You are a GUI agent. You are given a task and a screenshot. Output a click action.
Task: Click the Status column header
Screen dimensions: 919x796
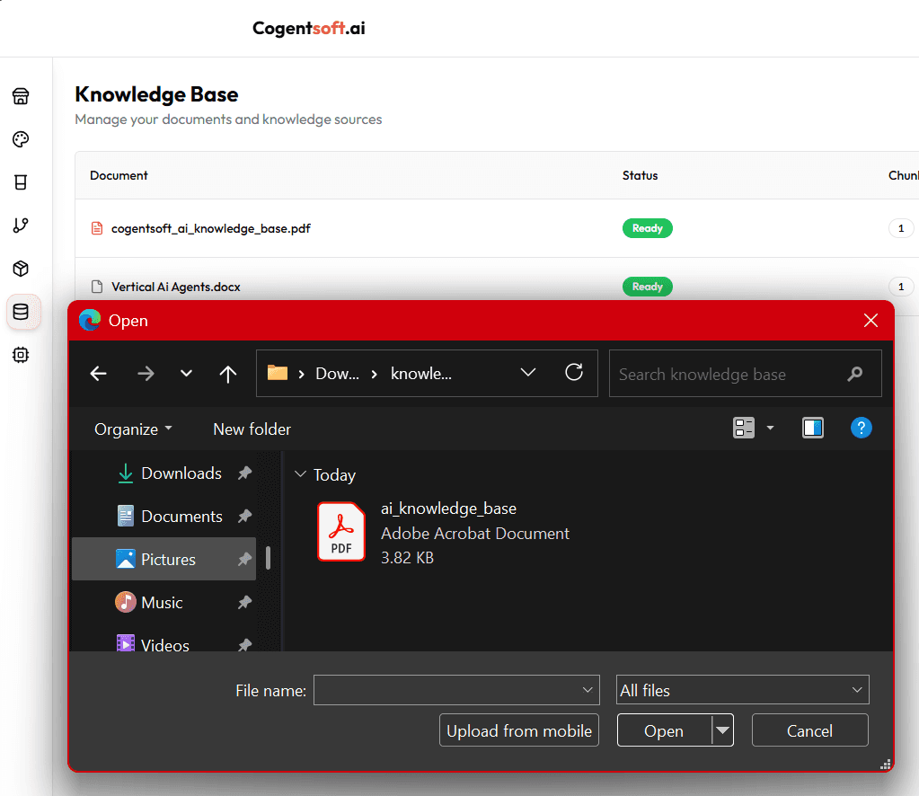(640, 175)
